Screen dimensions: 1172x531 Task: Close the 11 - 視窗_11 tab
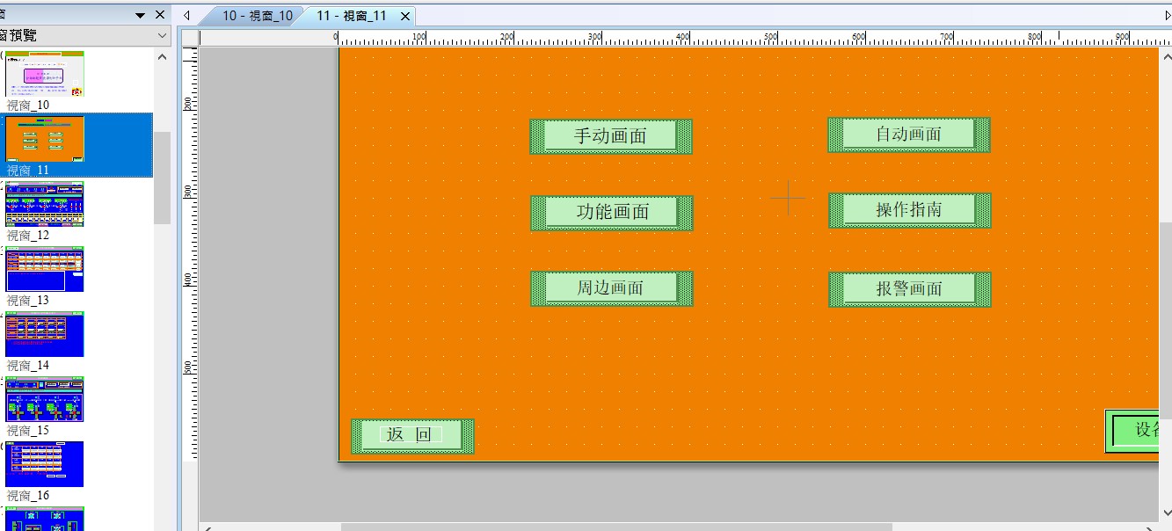405,17
